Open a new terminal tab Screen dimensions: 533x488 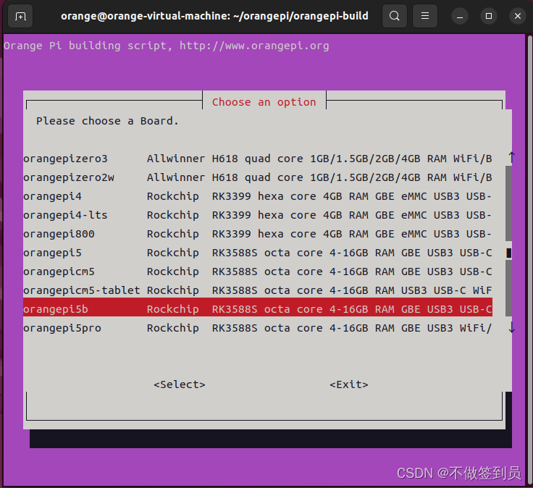[x=20, y=16]
